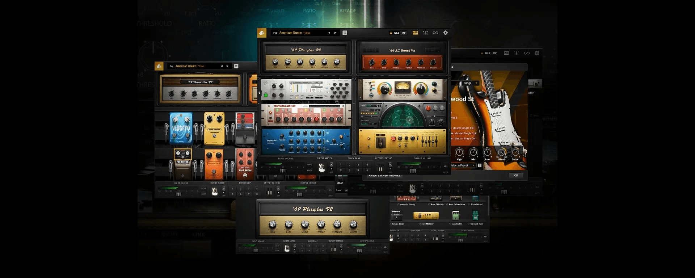
Task: Click OK in the guitar dialog
Action: tap(516, 176)
